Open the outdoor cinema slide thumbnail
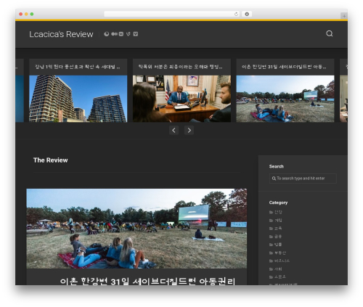The image size is (363, 307). click(285, 99)
